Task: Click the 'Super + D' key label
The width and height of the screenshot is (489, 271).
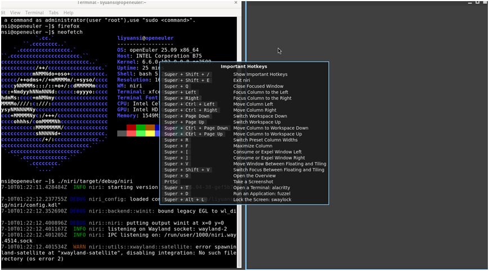Action: point(176,193)
